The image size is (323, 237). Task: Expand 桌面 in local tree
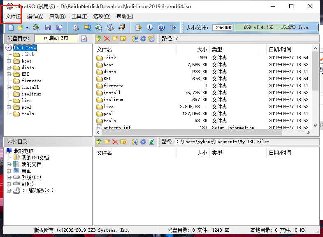[9, 171]
